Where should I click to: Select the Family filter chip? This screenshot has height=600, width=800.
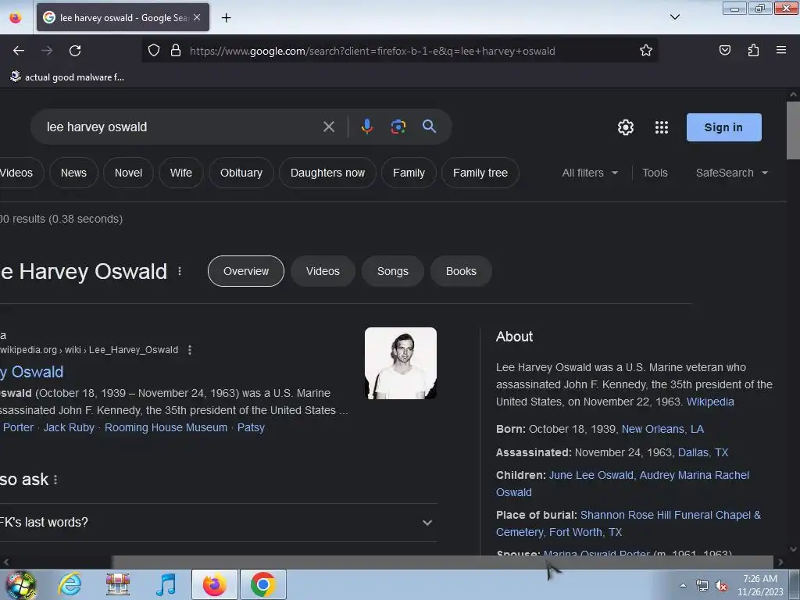pos(409,173)
